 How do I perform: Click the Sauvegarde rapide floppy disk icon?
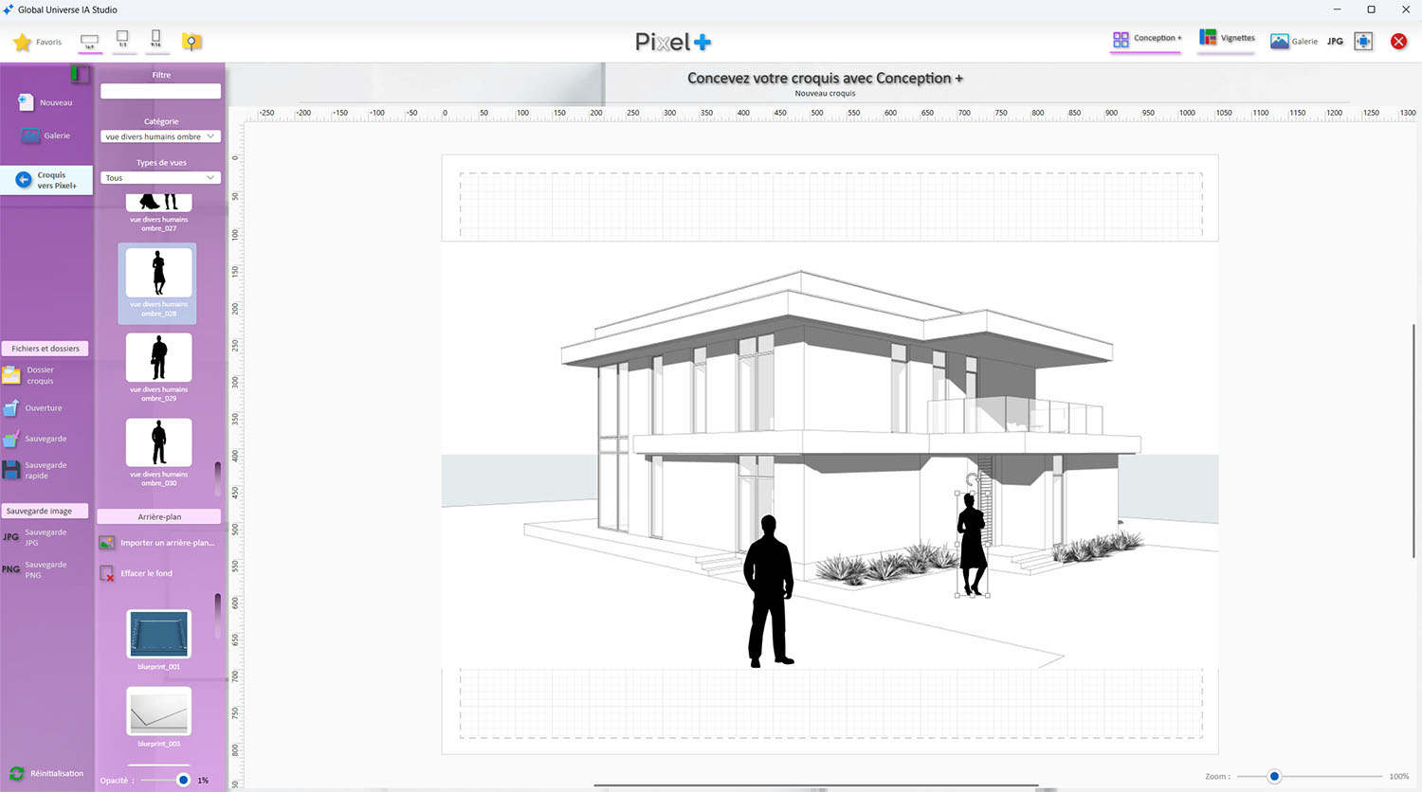click(x=11, y=470)
